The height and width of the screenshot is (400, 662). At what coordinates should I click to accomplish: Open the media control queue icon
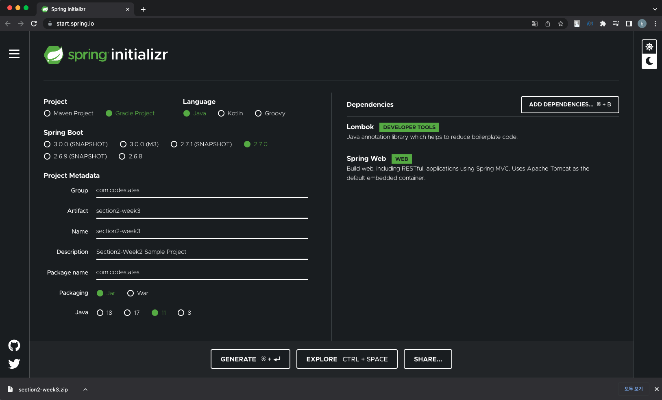click(616, 24)
